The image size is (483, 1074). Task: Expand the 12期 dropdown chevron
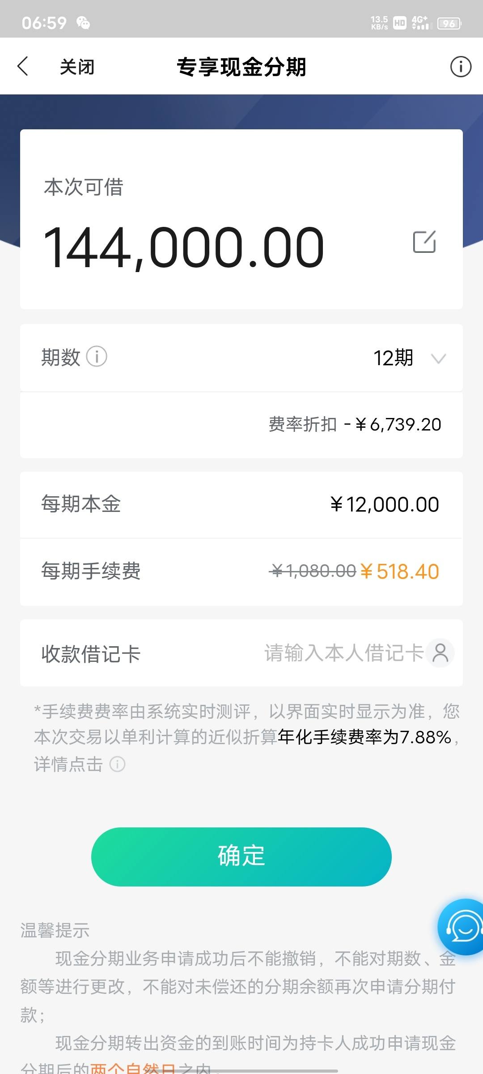pyautogui.click(x=438, y=358)
